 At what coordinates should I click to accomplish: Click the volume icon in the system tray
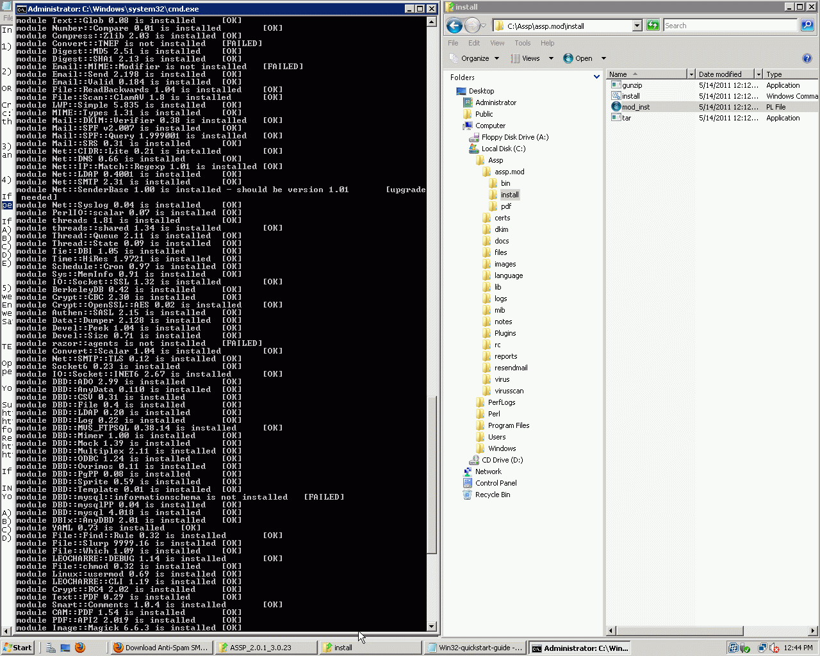pyautogui.click(x=774, y=648)
